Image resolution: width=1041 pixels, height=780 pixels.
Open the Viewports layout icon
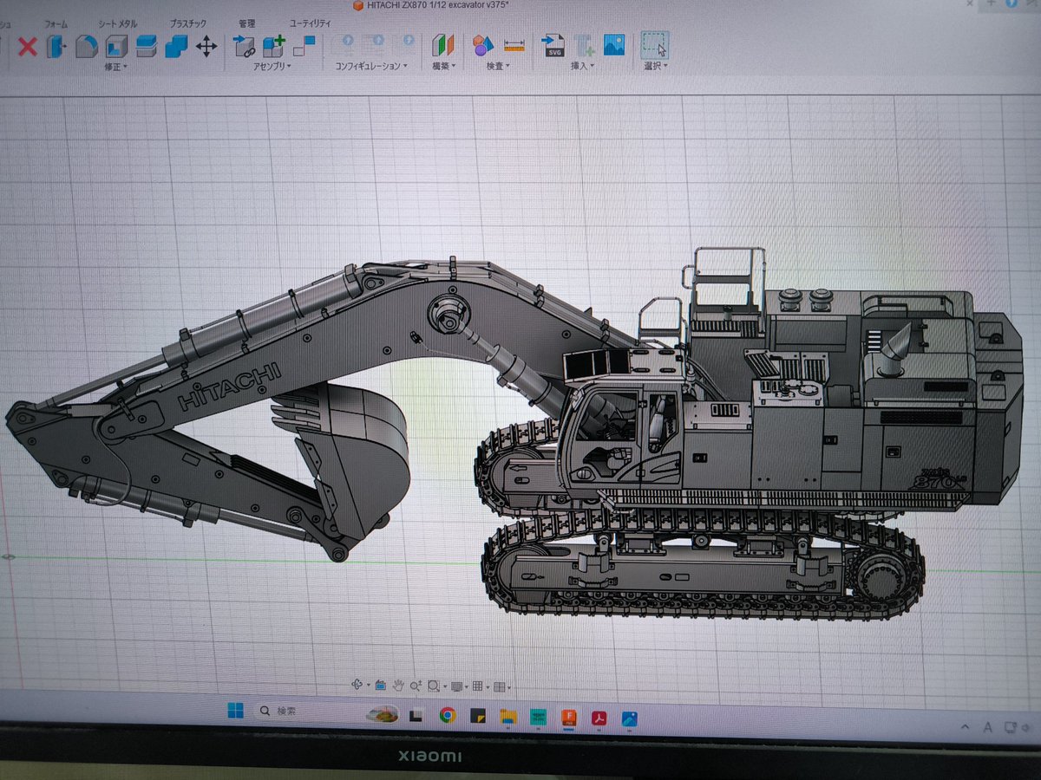(x=499, y=687)
